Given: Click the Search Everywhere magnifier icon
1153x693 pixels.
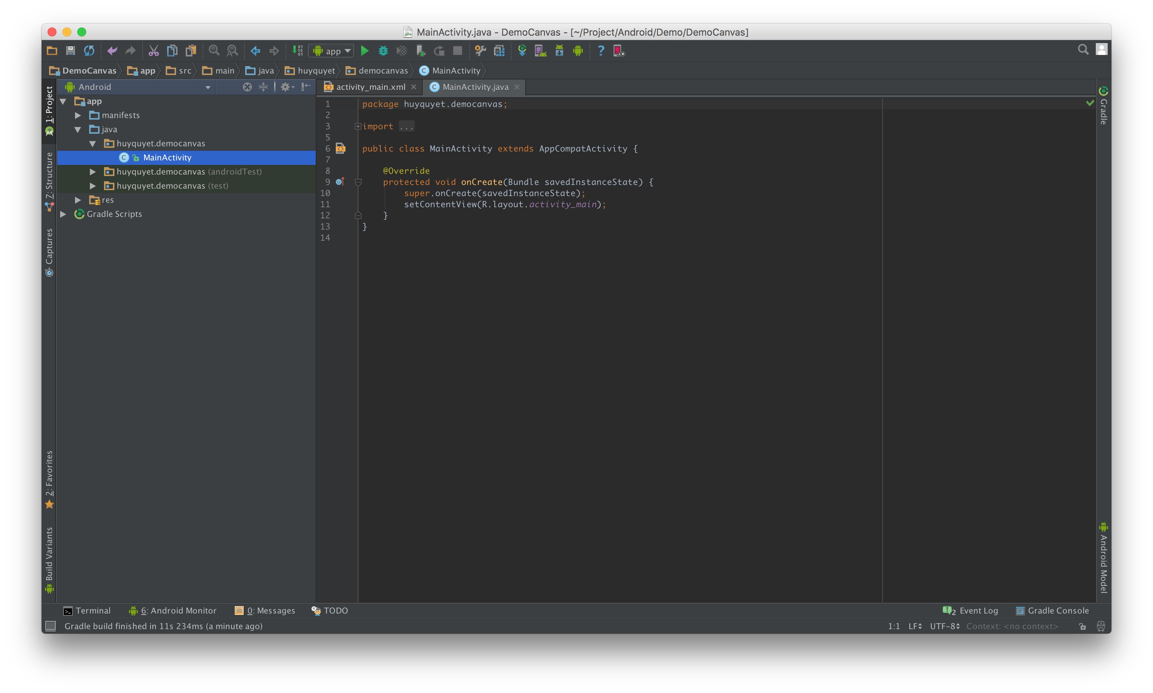Looking at the screenshot, I should tap(1083, 49).
